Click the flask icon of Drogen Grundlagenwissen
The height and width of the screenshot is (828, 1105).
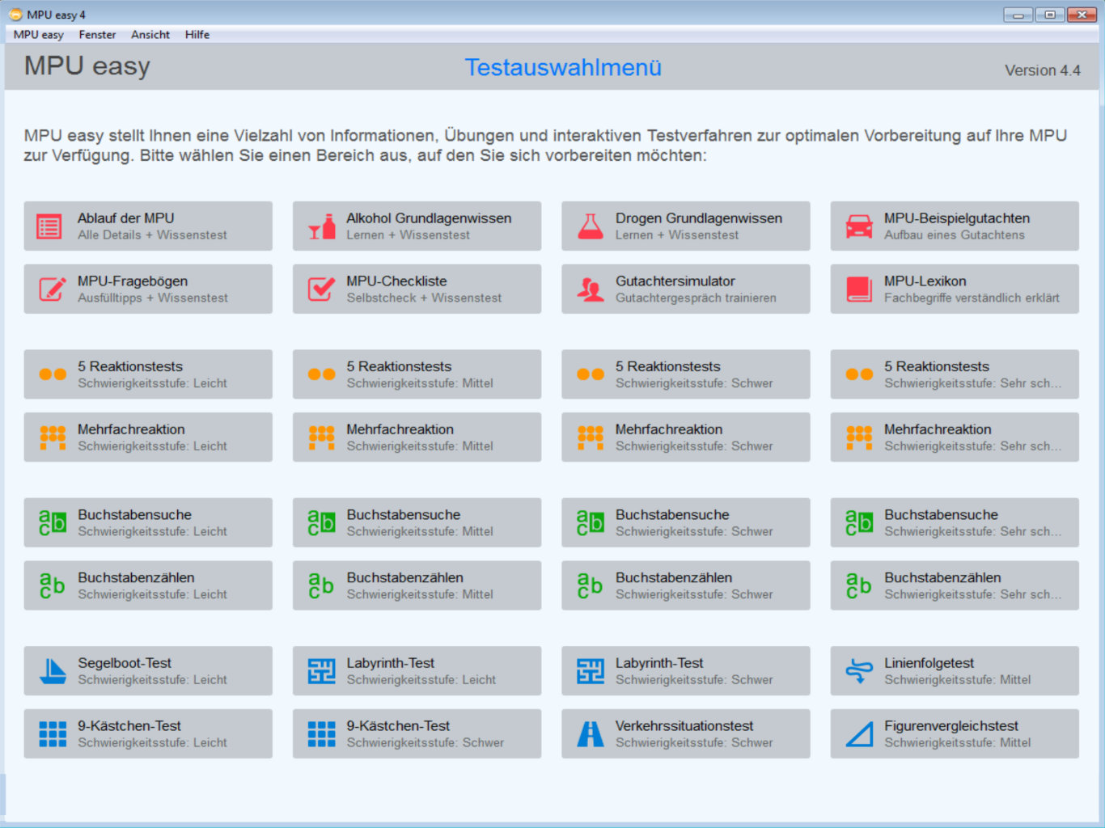(591, 226)
